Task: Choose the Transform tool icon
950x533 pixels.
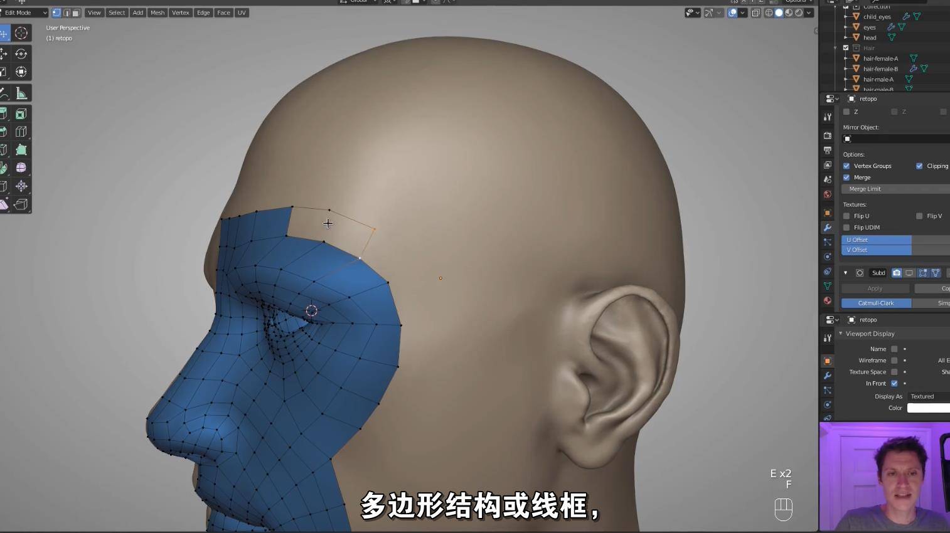Action: (21, 71)
